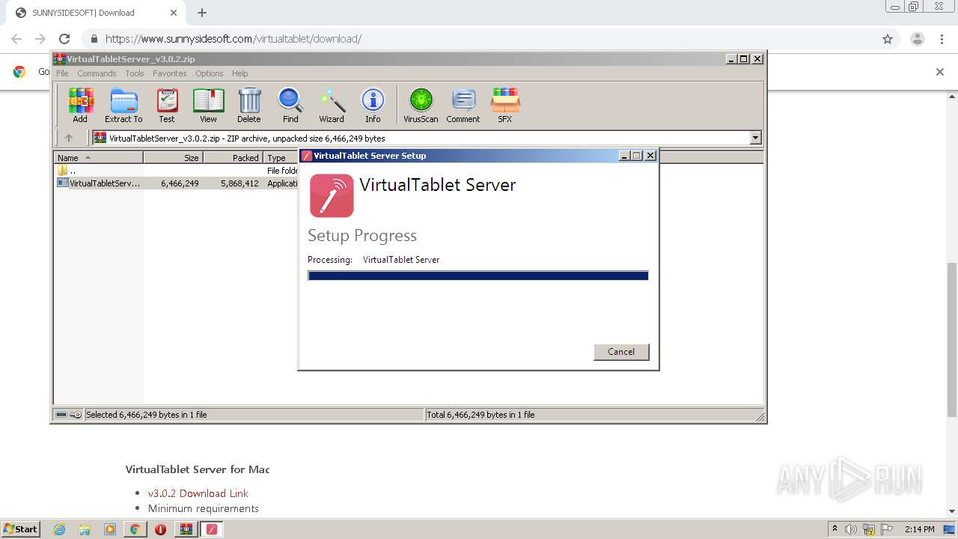
Task: Cancel the VirtualTablet Server setup
Action: (621, 352)
